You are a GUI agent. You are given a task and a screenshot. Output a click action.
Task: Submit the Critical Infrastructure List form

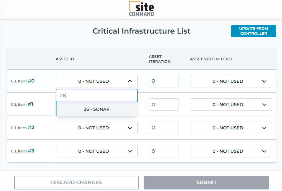click(x=206, y=183)
